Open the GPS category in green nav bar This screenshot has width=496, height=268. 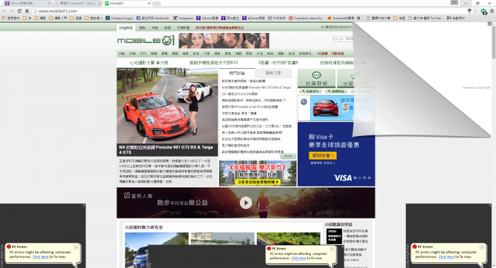[143, 54]
